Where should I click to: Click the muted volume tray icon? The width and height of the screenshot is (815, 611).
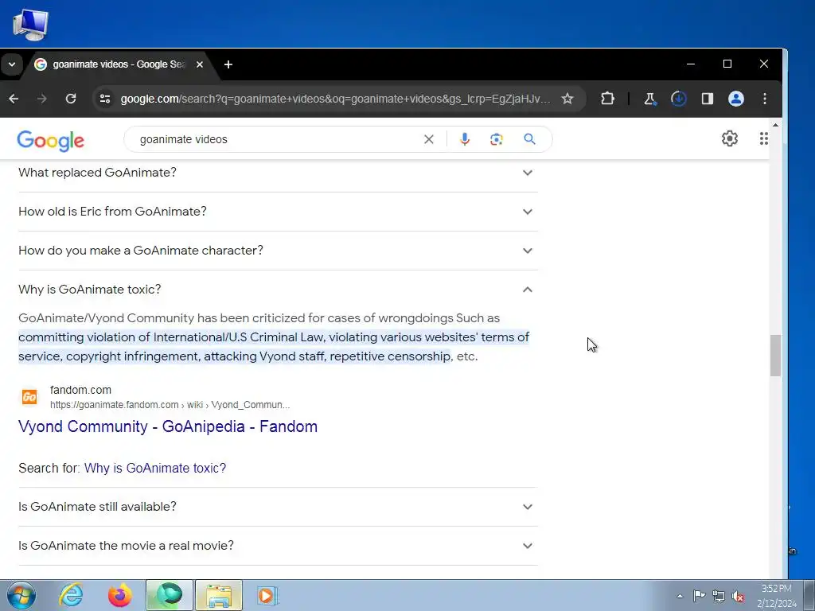pyautogui.click(x=737, y=596)
